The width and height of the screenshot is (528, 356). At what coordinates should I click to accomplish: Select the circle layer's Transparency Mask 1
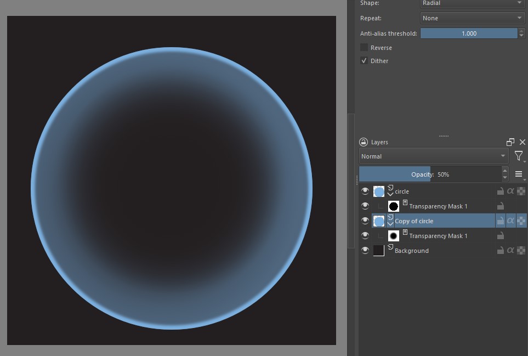point(438,206)
